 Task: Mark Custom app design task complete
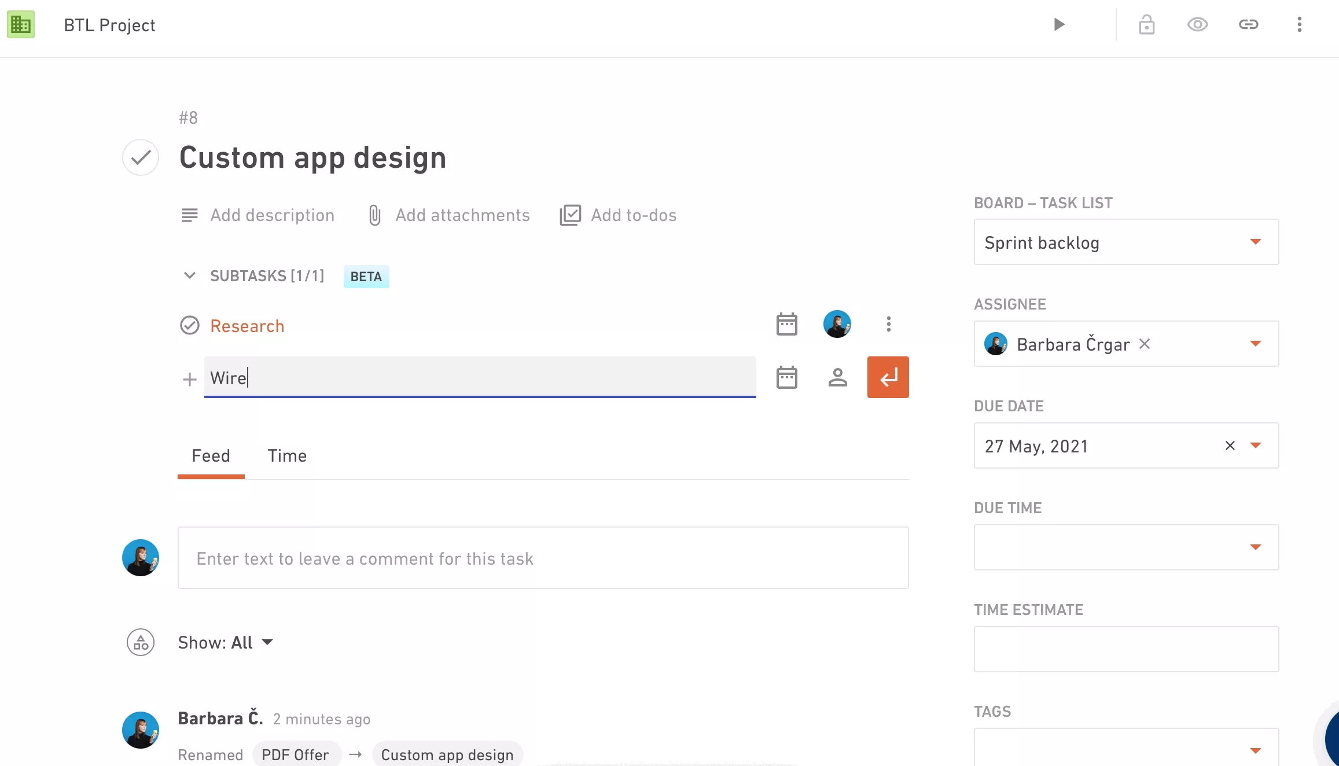[x=141, y=157]
